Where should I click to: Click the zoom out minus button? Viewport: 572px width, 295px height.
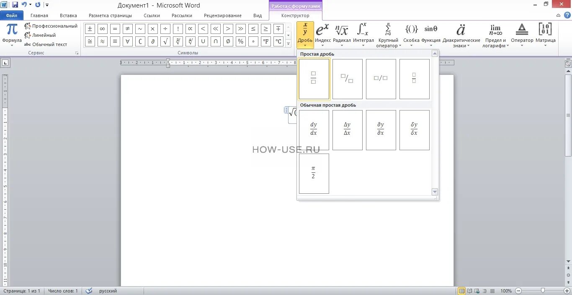[x=518, y=290]
